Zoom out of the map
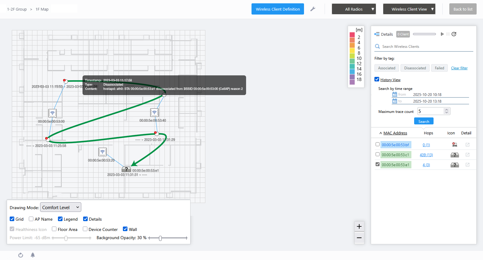 359,238
